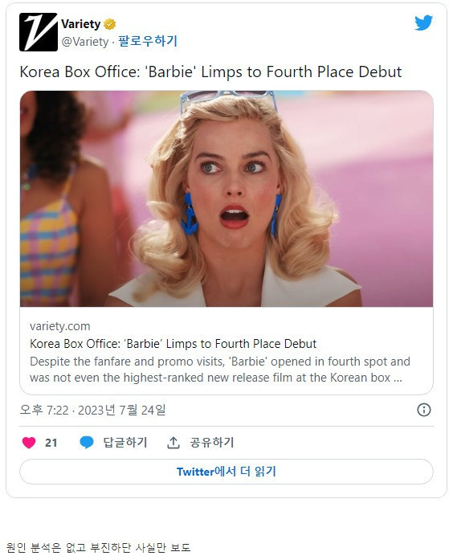Screen dimensions: 453x560
Task: Click the 팔로우하기 follow link
Action: [148, 41]
